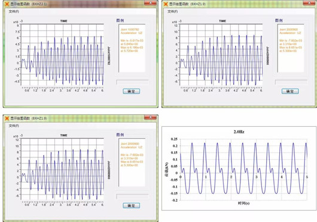The image size is (317, 222).
Task: Click the 图例 label in the BXHZ2.1 window
Action: pyautogui.click(x=120, y=20)
